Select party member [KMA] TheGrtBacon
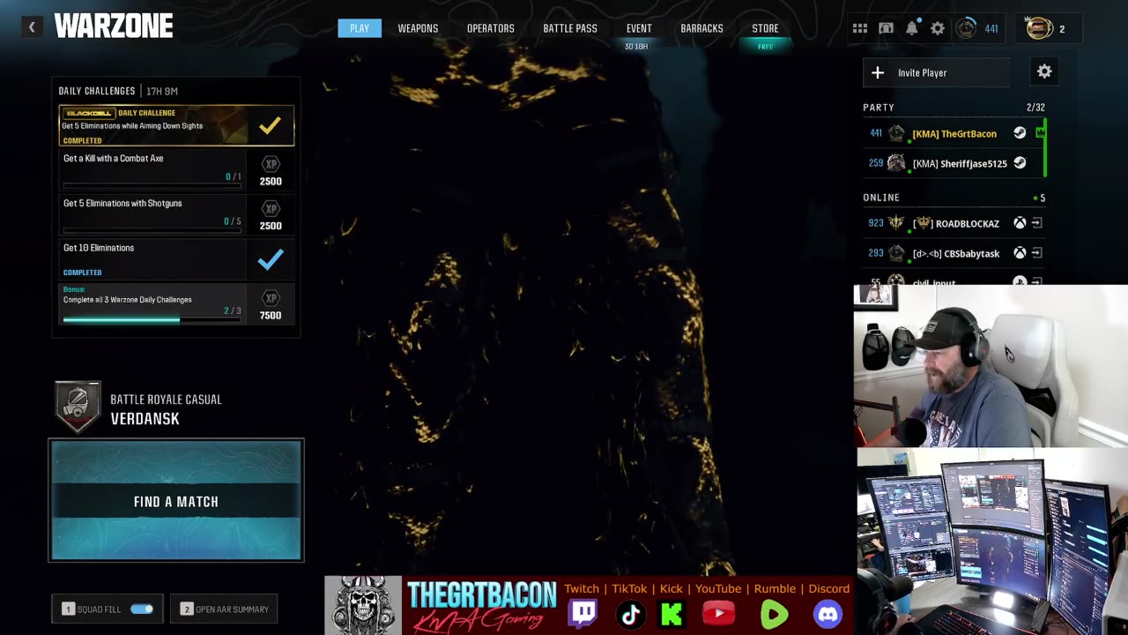 pos(954,133)
